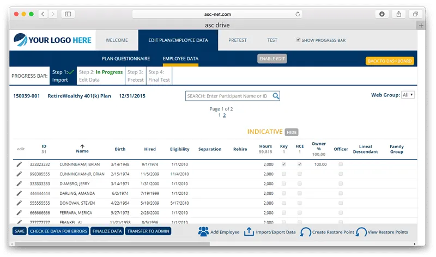
Task: Toggle the Show Progress Bar checkbox
Action: pos(298,40)
